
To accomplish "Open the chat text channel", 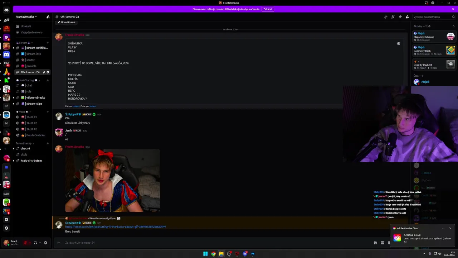I will [33, 85].
